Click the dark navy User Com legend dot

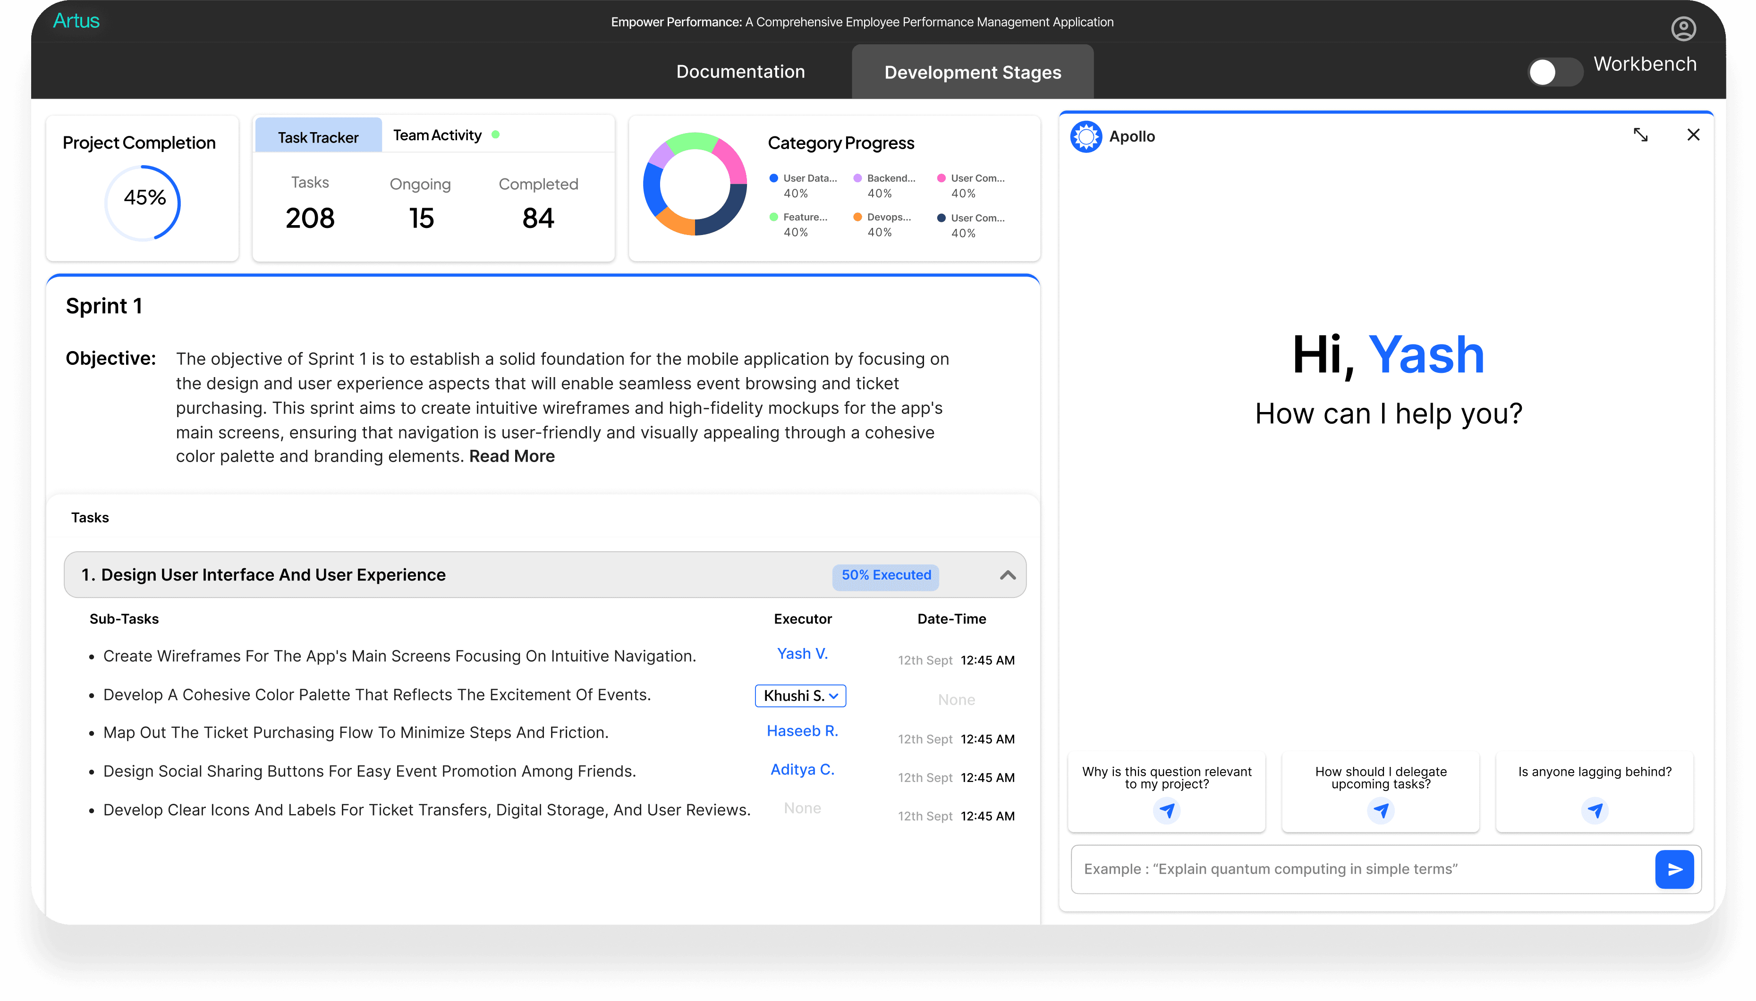point(941,218)
